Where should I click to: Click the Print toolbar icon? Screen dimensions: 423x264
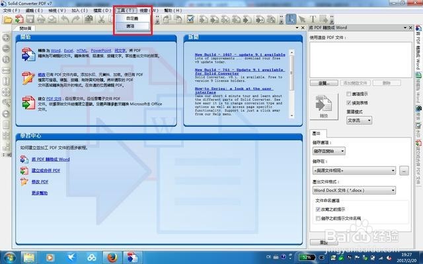[x=41, y=19]
